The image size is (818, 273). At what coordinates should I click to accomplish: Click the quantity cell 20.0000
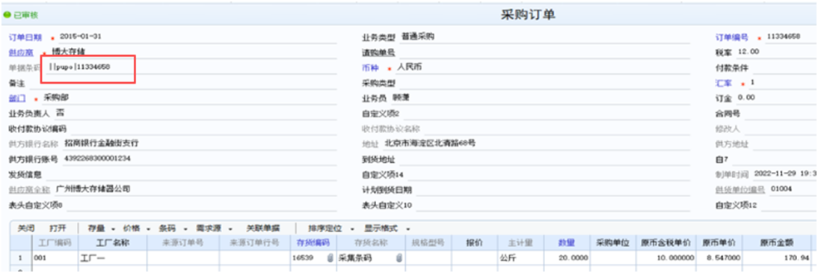[x=566, y=258]
